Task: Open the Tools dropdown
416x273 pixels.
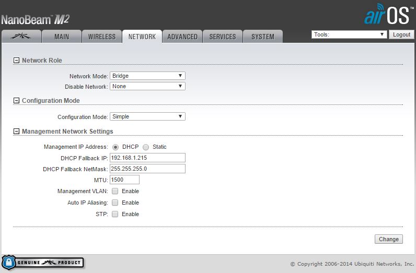Action: tap(349, 34)
